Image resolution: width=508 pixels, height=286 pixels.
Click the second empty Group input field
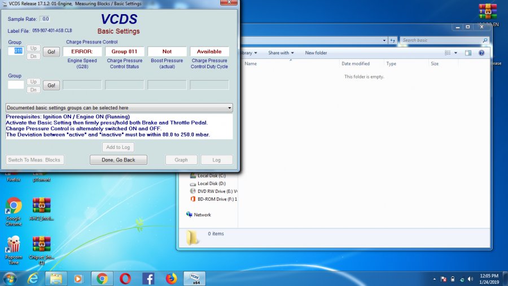(16, 85)
